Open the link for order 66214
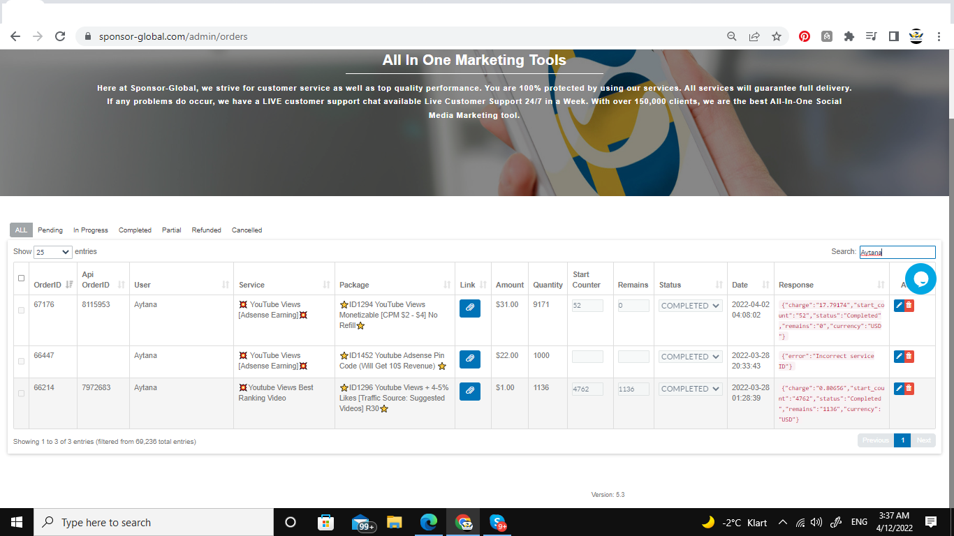This screenshot has width=954, height=536. 470,391
